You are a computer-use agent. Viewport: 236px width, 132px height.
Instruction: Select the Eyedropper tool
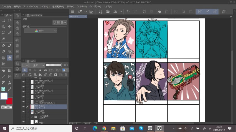9,33
